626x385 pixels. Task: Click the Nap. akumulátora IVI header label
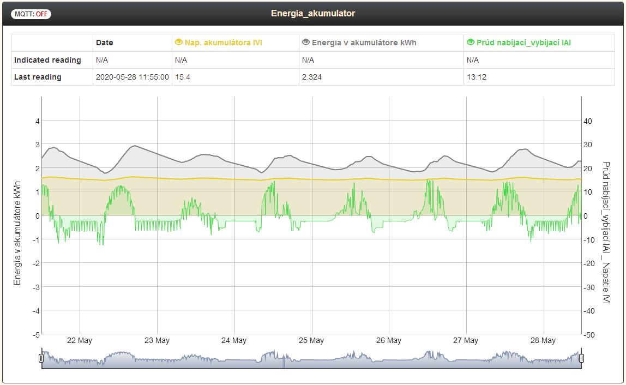(x=223, y=43)
